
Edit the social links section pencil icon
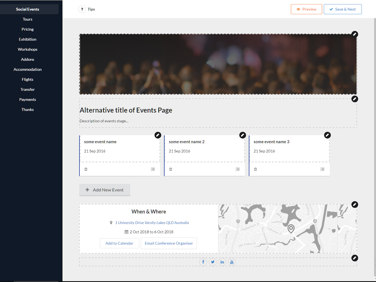coord(355,258)
